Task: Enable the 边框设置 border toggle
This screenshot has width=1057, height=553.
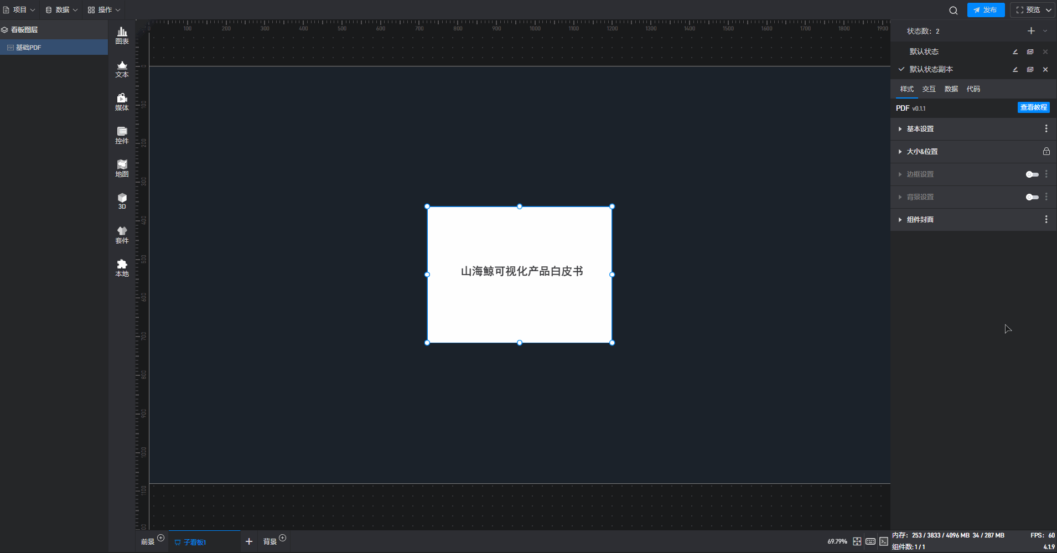Action: tap(1032, 174)
